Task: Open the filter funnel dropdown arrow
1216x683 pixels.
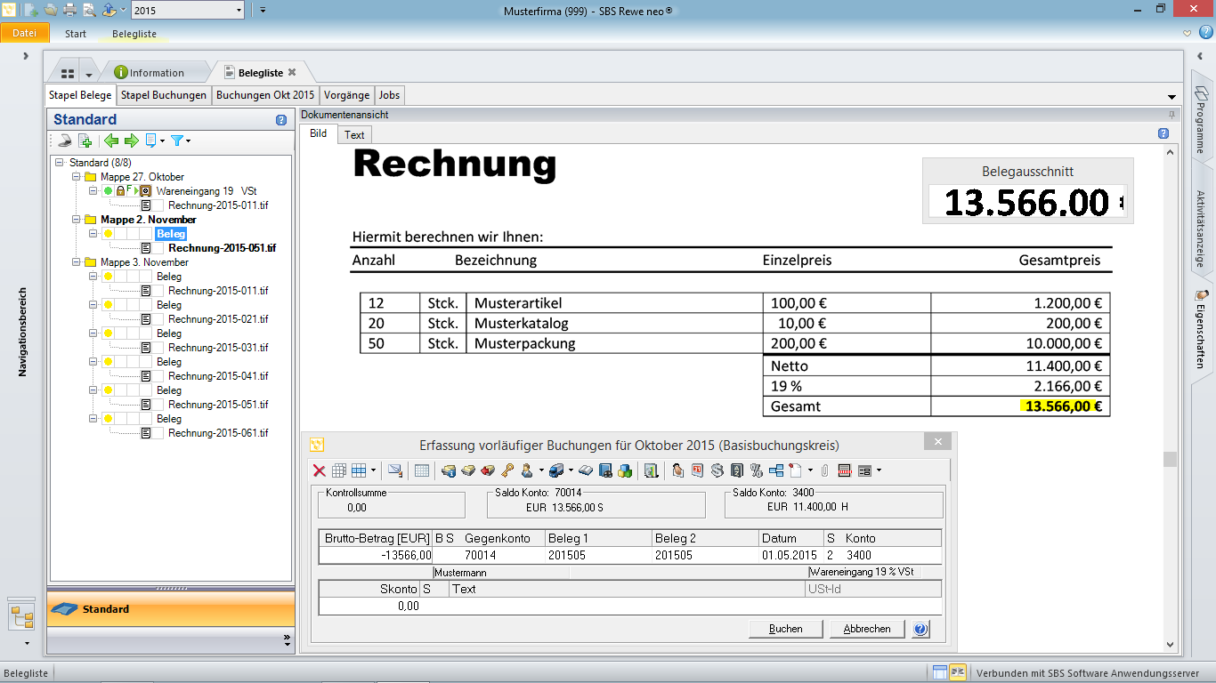Action: (x=188, y=141)
